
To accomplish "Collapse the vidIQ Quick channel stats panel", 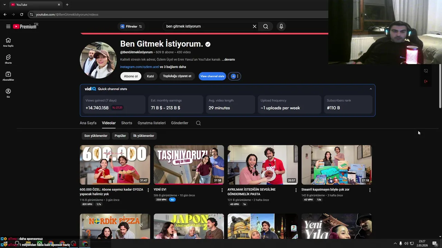I will (x=371, y=89).
